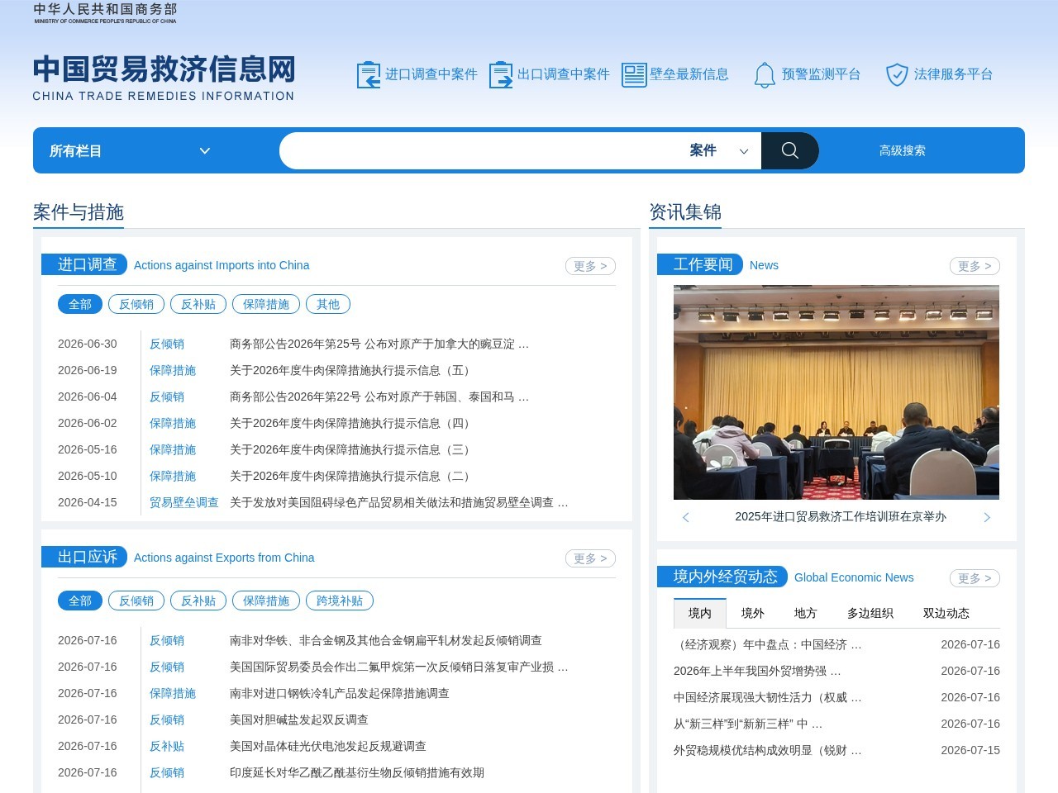Image resolution: width=1058 pixels, height=793 pixels.
Task: Open 中国经济展现强大韧性活力 news item
Action: tap(768, 697)
